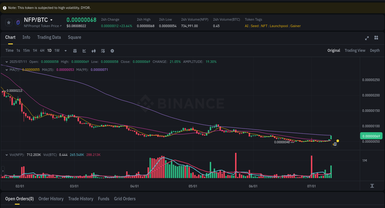Open the date range picker icon
The height and width of the screenshot is (208, 385).
tap(75, 51)
